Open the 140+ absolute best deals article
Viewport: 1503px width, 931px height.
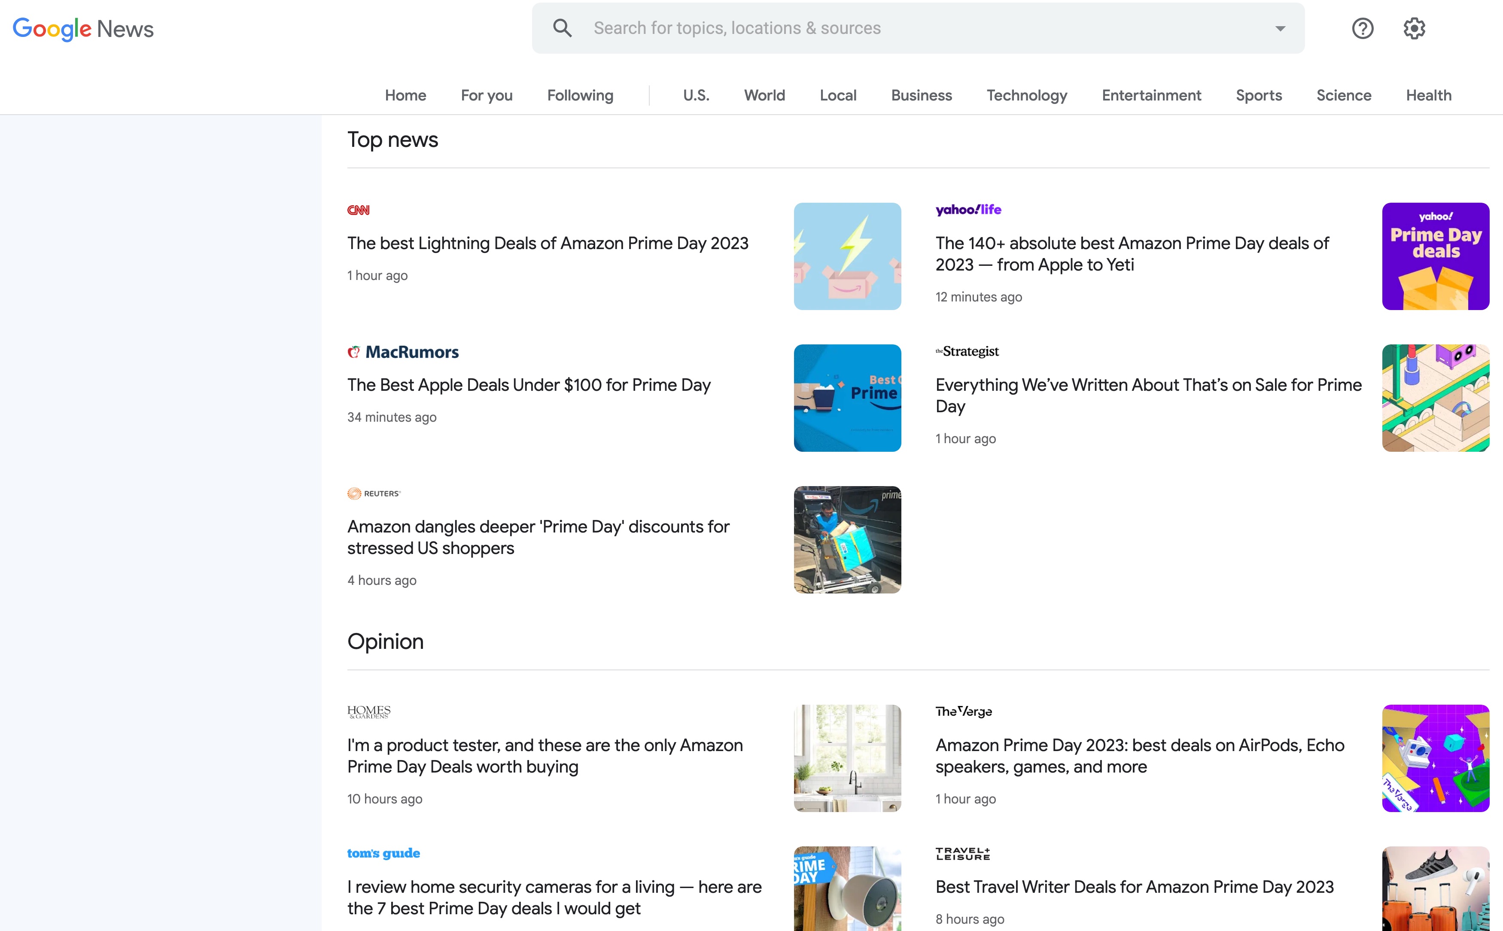[1132, 254]
